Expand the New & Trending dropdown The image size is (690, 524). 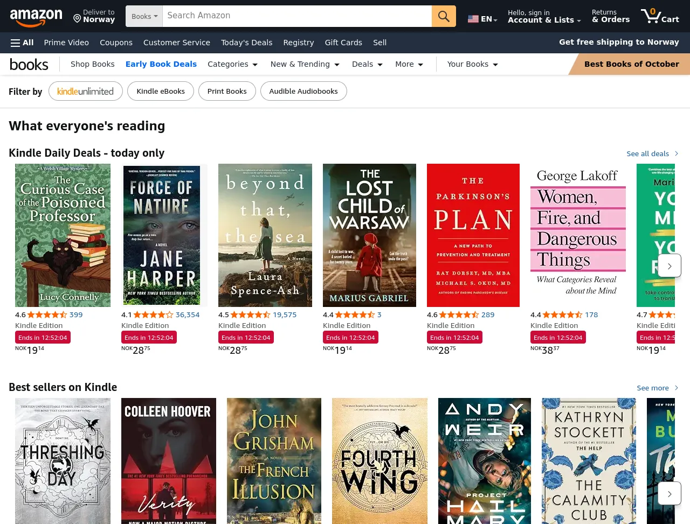(305, 64)
